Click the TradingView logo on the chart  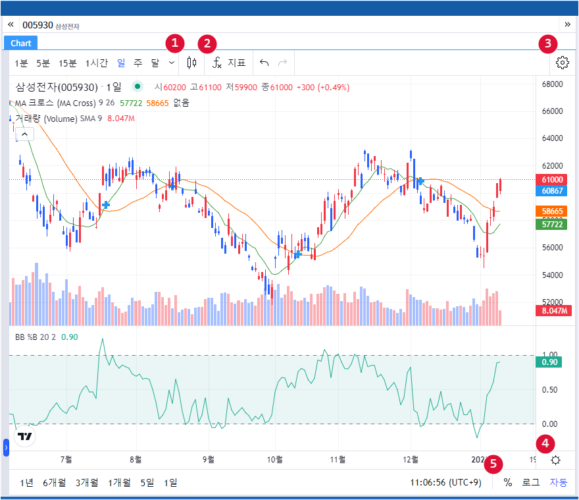pos(25,436)
